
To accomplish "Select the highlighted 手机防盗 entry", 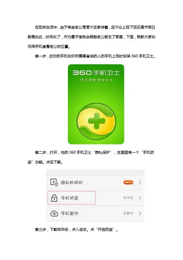I will (72, 198).
